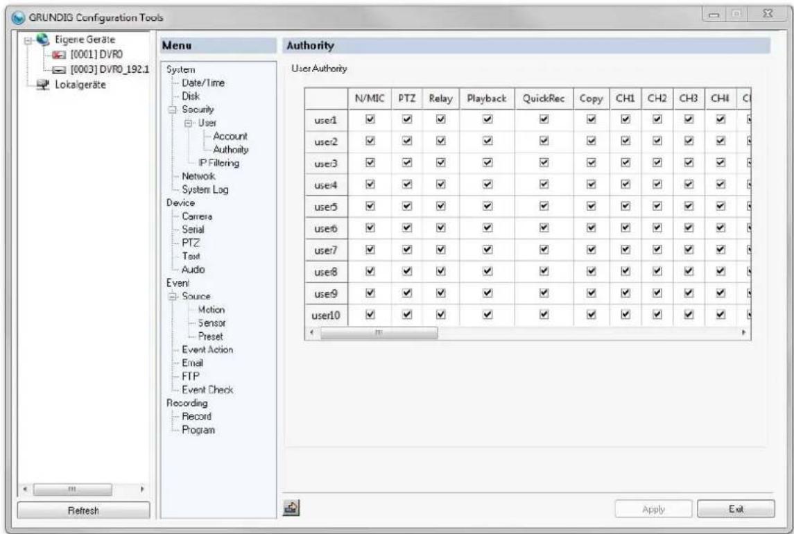Image resolution: width=794 pixels, height=534 pixels.
Task: Select the Recording menu heading
Action: coord(187,404)
